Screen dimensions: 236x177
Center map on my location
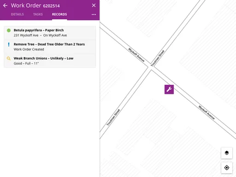click(227, 168)
